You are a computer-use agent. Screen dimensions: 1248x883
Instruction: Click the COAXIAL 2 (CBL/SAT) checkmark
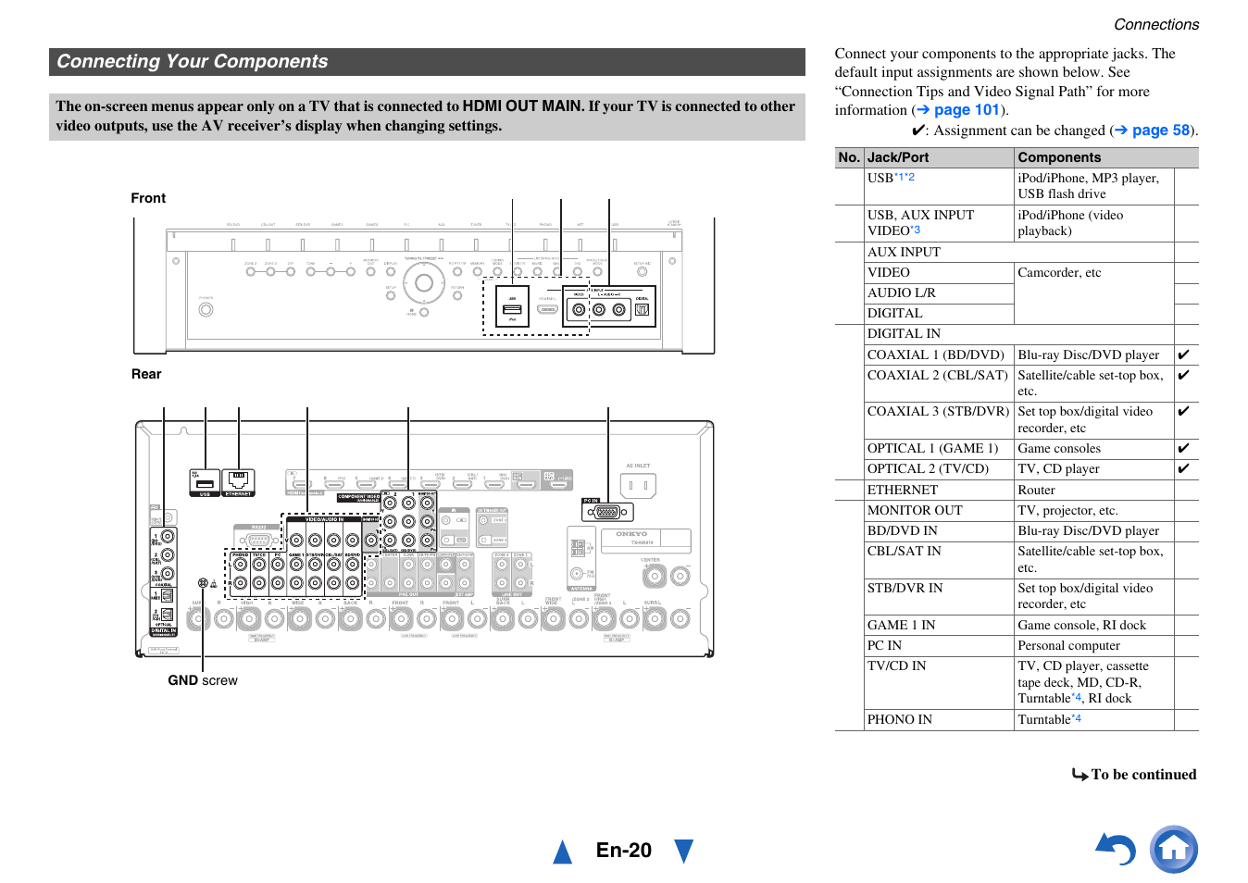[x=1183, y=375]
